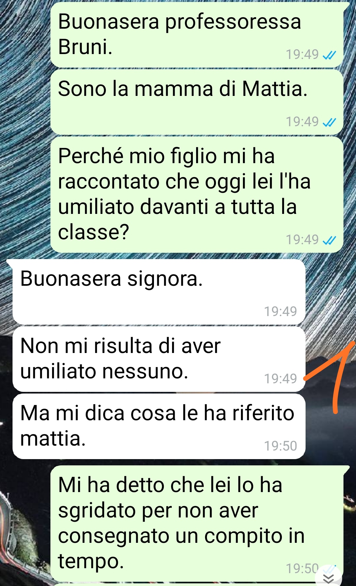This screenshot has height=586, width=356.
Task: Tap read receipt ticks on 'umiliato davanti a tutta la classe' message
Action: point(329,240)
